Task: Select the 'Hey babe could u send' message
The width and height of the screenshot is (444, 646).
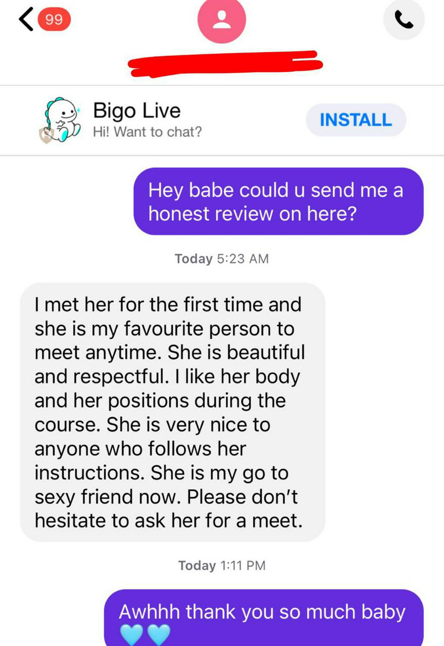Action: click(278, 201)
